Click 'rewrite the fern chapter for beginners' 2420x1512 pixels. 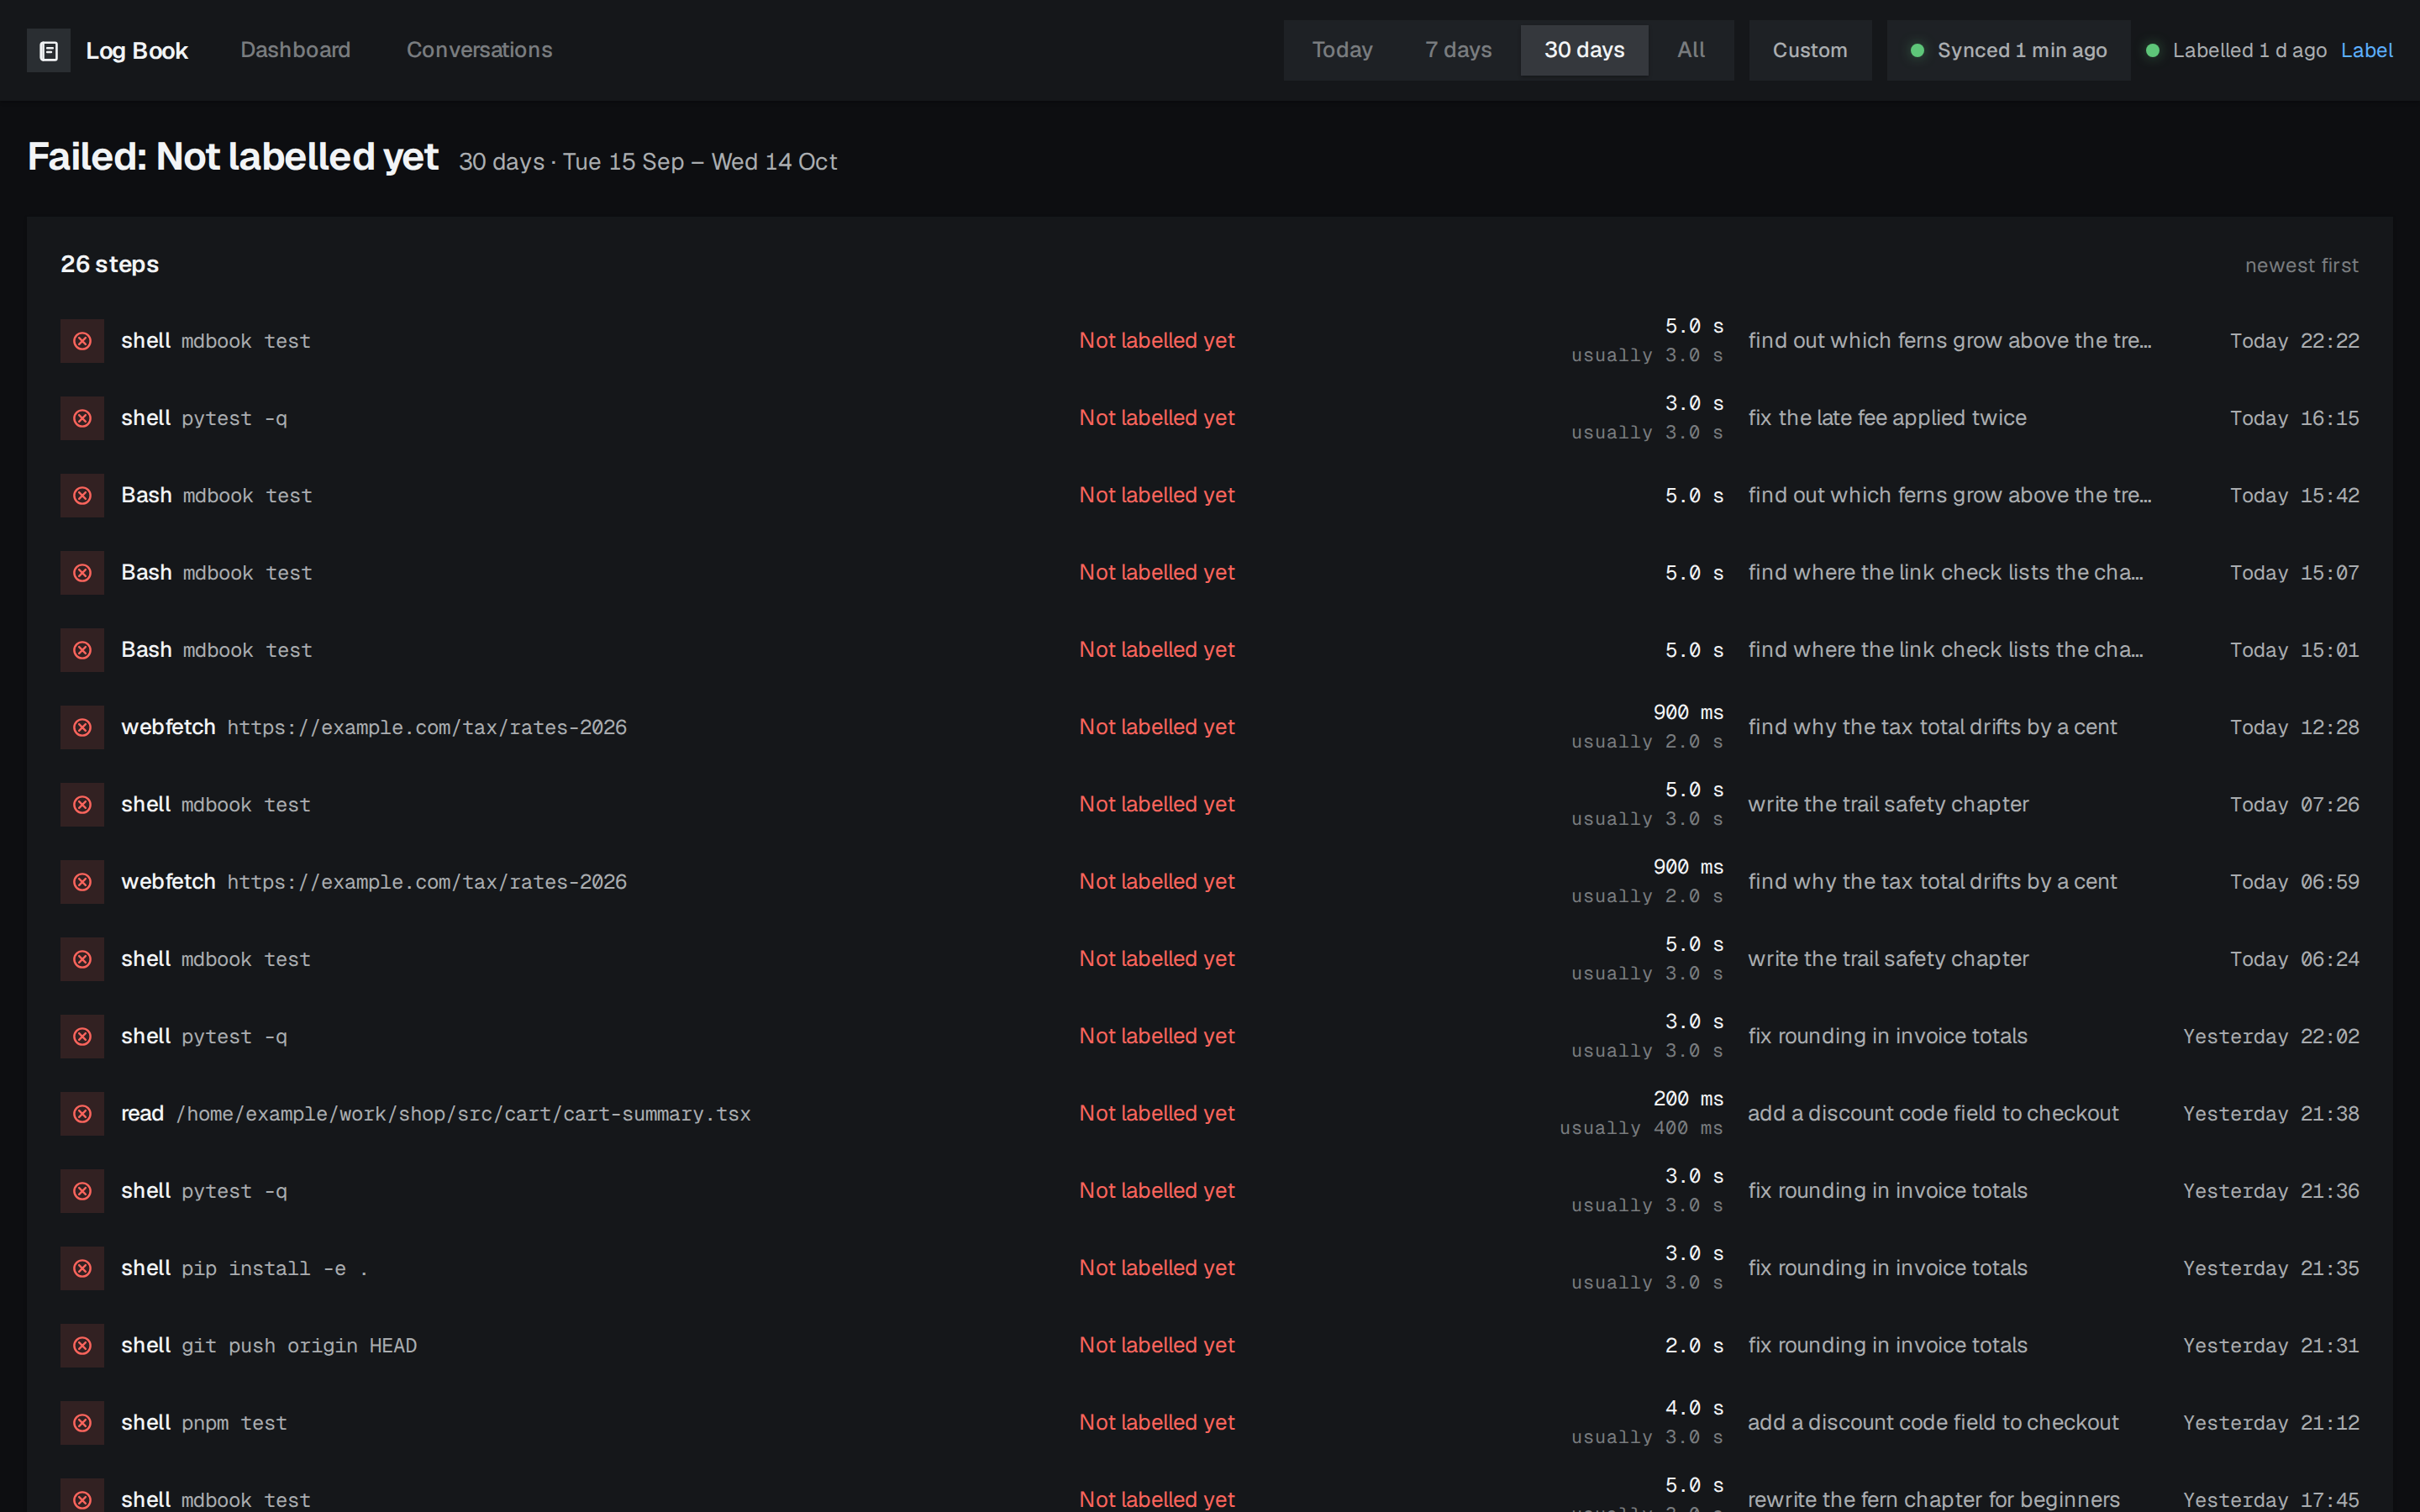[x=1933, y=1499]
